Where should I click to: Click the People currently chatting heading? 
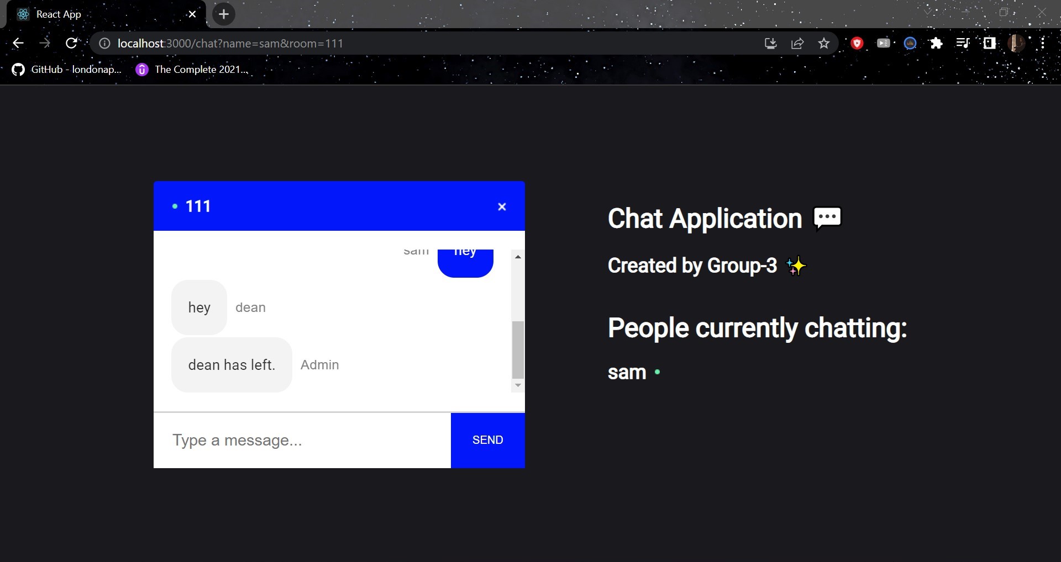(x=757, y=328)
